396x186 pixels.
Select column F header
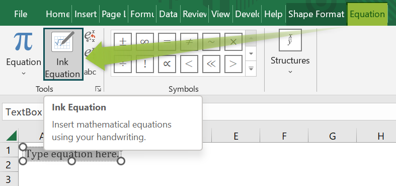coord(284,136)
